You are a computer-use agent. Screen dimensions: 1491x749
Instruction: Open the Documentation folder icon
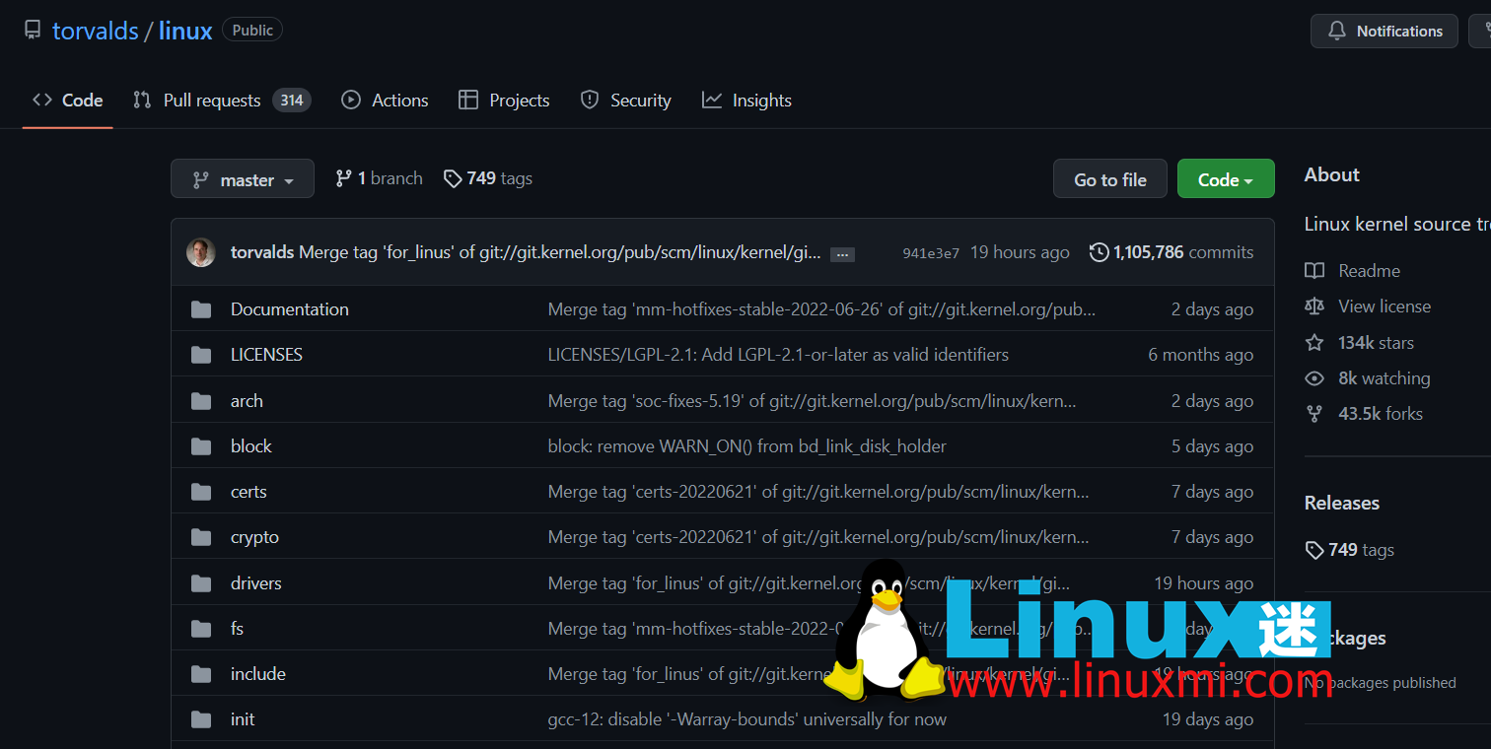point(200,308)
